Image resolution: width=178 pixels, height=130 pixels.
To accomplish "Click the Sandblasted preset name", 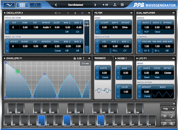I will click(76, 5).
